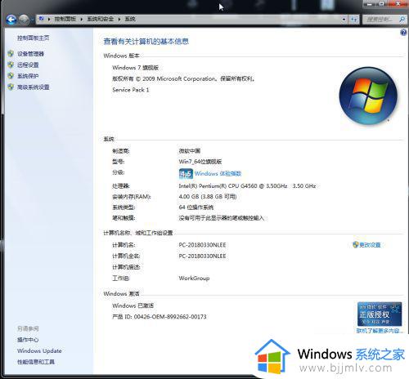This screenshot has height=379, width=409.
Task: Click the Windows 已激活 status text
Action: 133,305
